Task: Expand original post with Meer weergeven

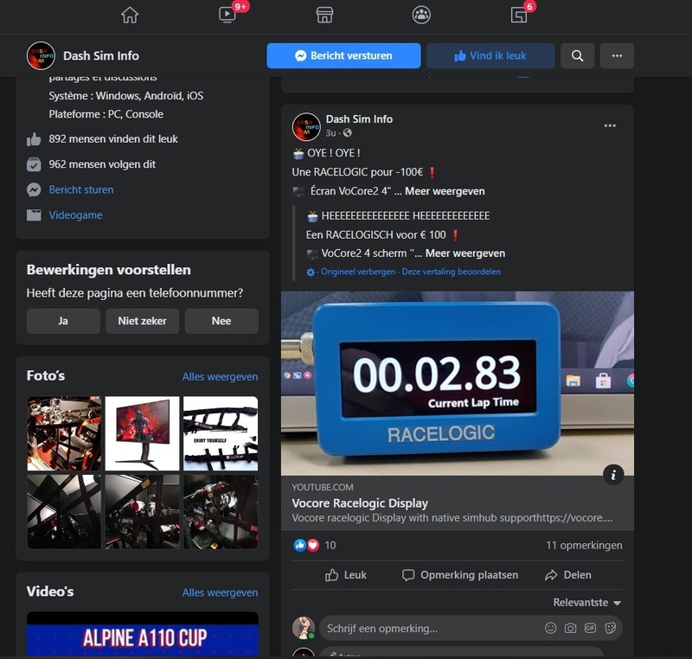Action: [445, 191]
